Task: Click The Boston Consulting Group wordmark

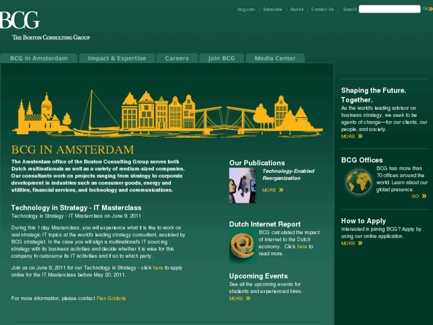Action: point(51,38)
